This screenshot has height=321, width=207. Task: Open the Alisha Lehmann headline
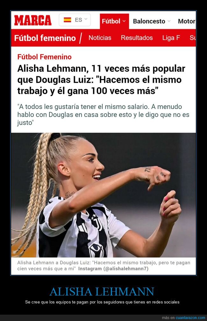tap(101, 80)
